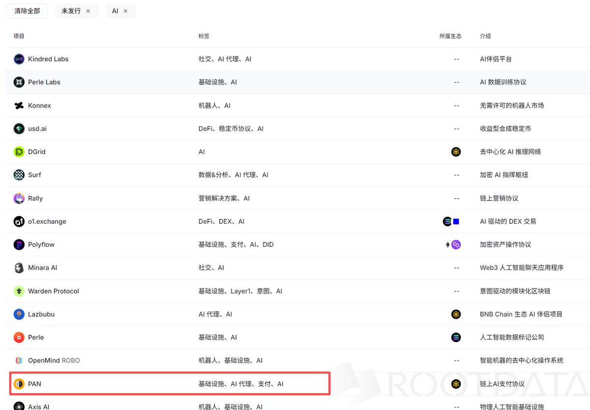This screenshot has width=590, height=410.
Task: Click the usd.ai logo icon
Action: click(19, 129)
